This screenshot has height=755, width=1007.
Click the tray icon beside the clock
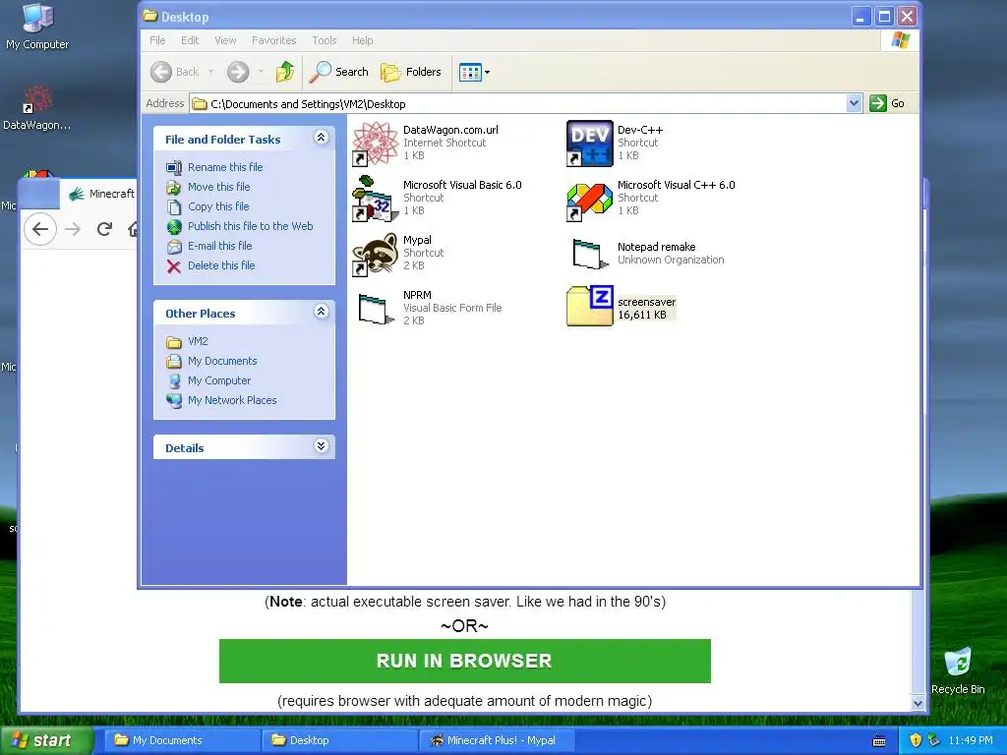coord(934,740)
